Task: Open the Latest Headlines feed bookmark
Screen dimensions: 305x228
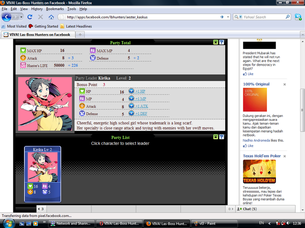Action: pyautogui.click(x=76, y=26)
